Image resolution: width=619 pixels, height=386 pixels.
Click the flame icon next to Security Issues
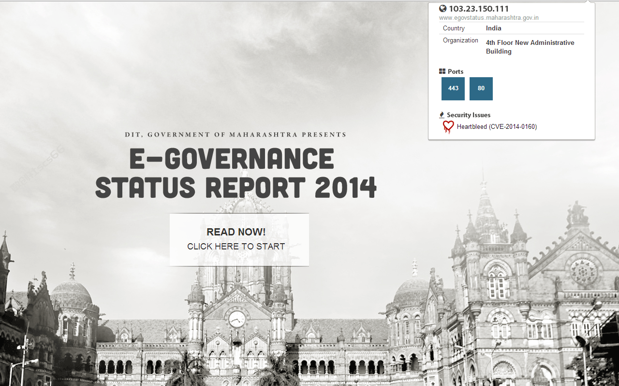coord(442,115)
